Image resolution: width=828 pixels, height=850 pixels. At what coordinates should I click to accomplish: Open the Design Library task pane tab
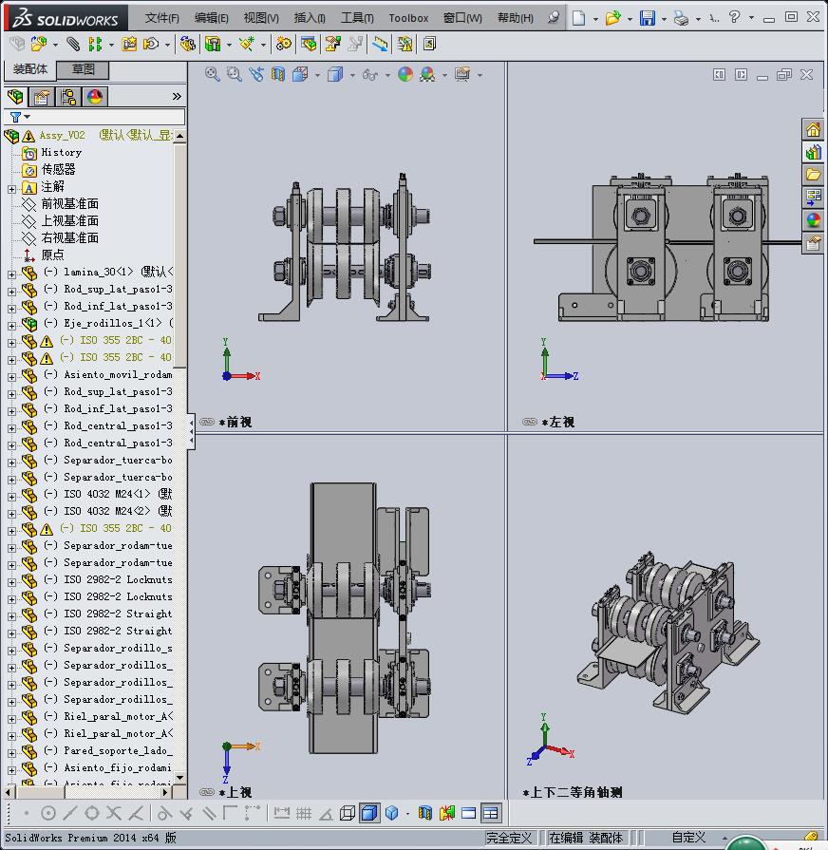point(813,152)
